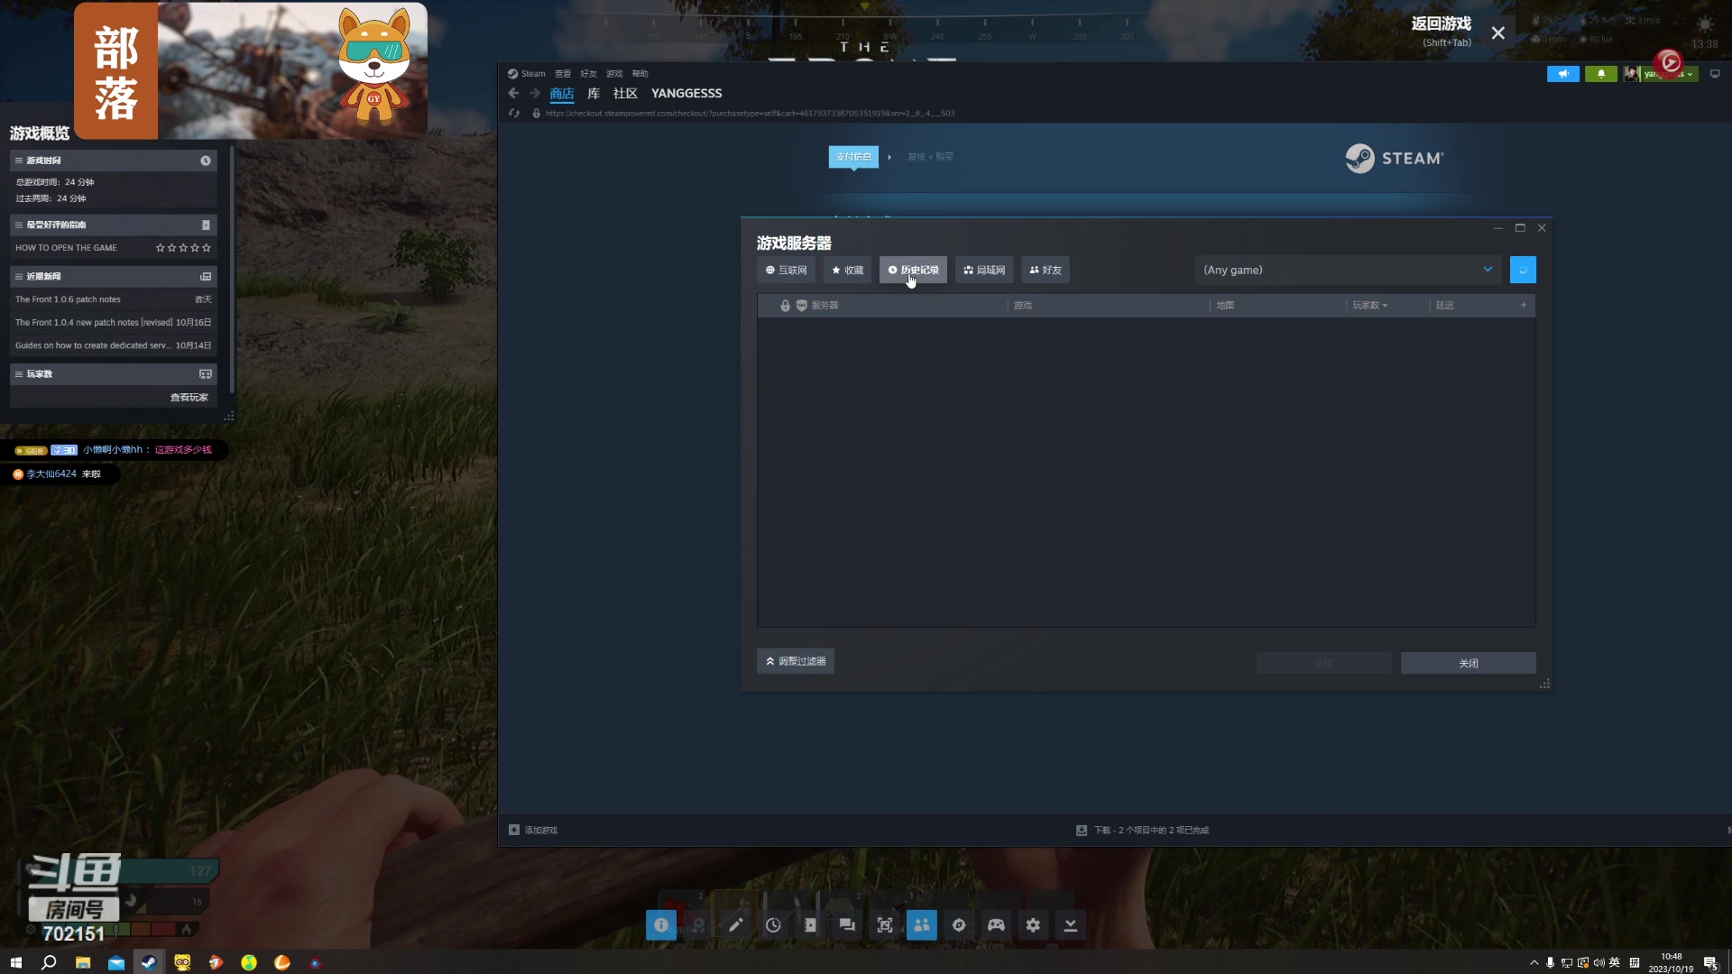The height and width of the screenshot is (974, 1732).
Task: Open the Chat bubbles icon in toolbar
Action: [x=847, y=925]
